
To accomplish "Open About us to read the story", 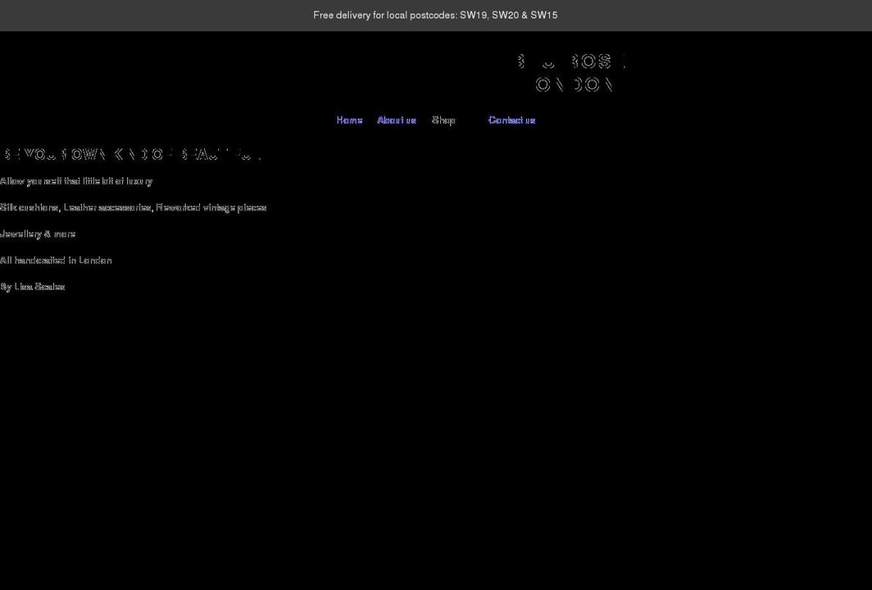I will click(397, 120).
